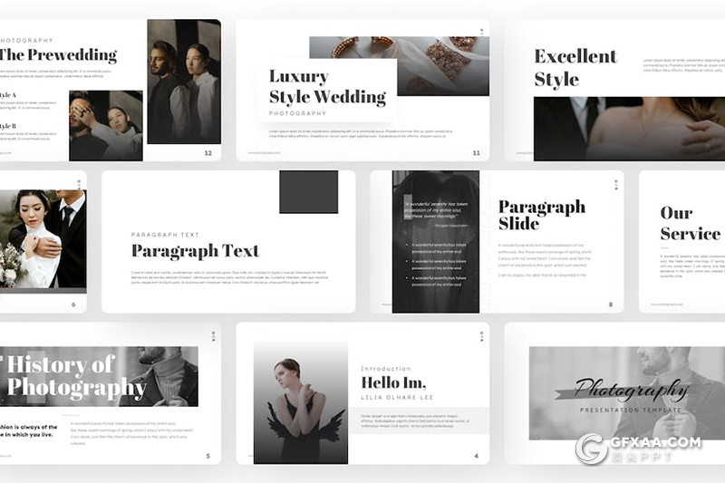Click The Prewedding slide title
This screenshot has height=483, width=725.
tap(60, 54)
